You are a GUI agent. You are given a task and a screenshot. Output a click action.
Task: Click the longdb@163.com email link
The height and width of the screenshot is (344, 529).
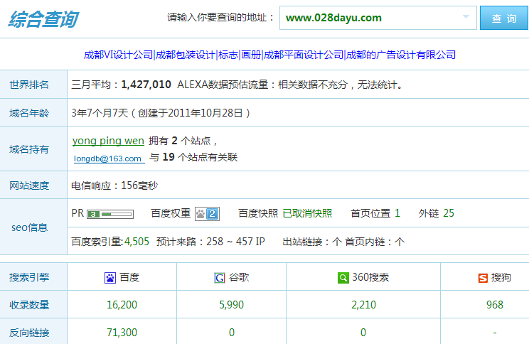[x=108, y=158]
